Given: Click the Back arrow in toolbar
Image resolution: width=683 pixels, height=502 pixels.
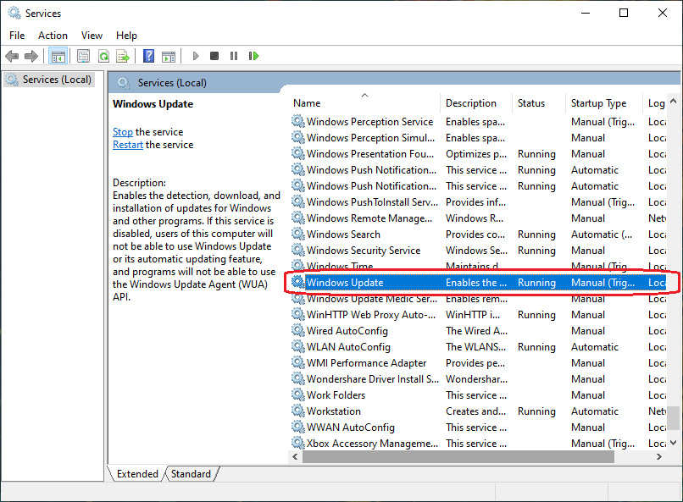Looking at the screenshot, I should tap(12, 56).
